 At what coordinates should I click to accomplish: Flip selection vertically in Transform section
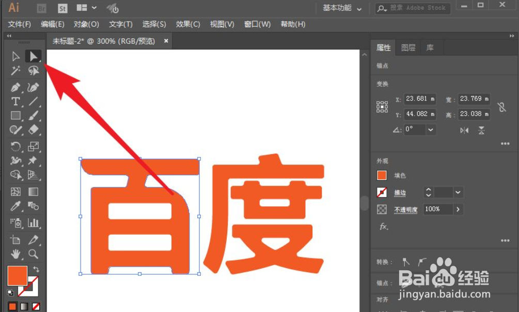[x=481, y=130]
